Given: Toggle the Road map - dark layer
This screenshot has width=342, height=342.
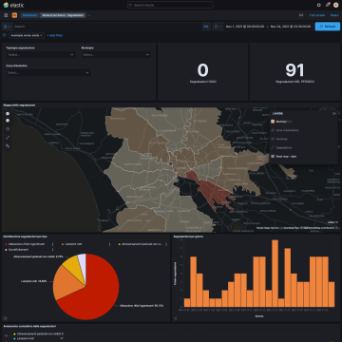Looking at the screenshot, I should tap(284, 157).
